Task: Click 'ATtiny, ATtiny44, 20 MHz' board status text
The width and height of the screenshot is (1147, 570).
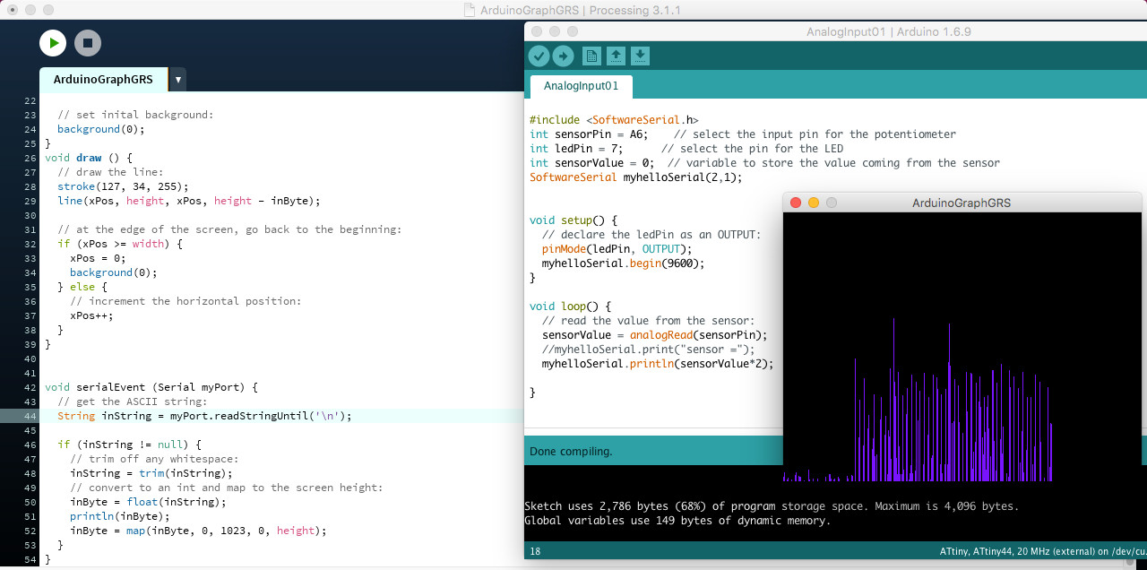Action: point(1042,550)
